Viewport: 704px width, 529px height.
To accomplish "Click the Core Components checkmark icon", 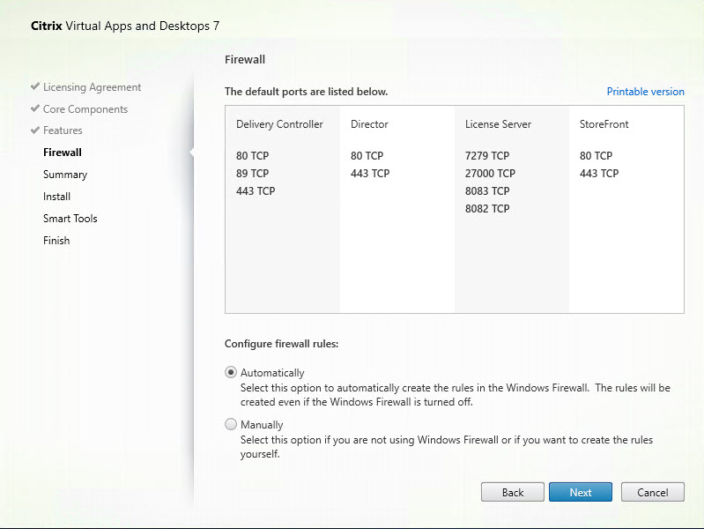I will click(x=35, y=108).
